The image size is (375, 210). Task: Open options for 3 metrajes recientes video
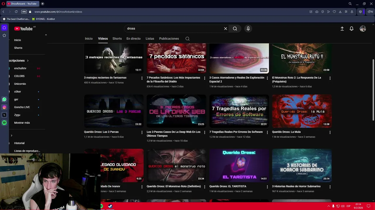(142, 78)
